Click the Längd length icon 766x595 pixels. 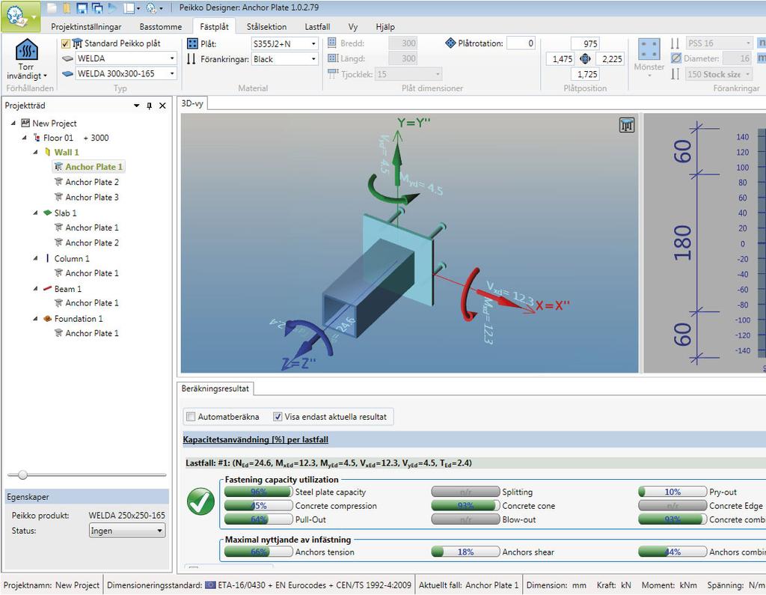(x=333, y=58)
